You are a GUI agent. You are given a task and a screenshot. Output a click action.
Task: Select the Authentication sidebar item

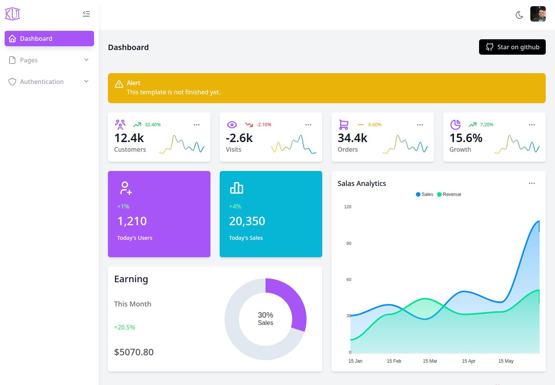click(49, 82)
